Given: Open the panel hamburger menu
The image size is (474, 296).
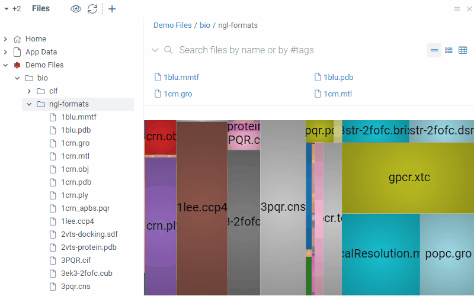Looking at the screenshot, I should [457, 9].
